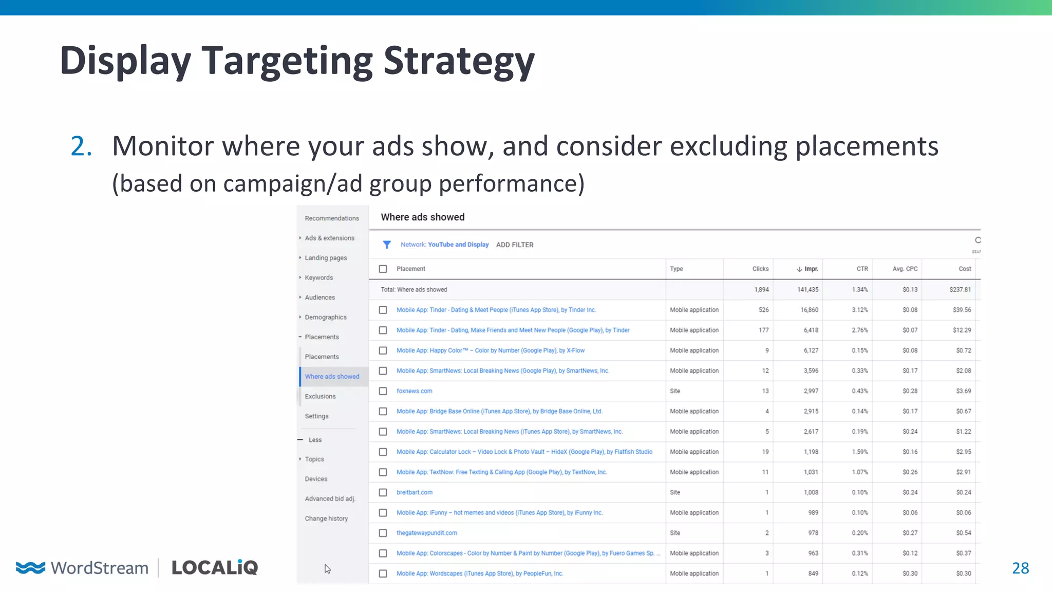
Task: Open the Tinder iTunes App Store placement link
Action: pyautogui.click(x=496, y=310)
